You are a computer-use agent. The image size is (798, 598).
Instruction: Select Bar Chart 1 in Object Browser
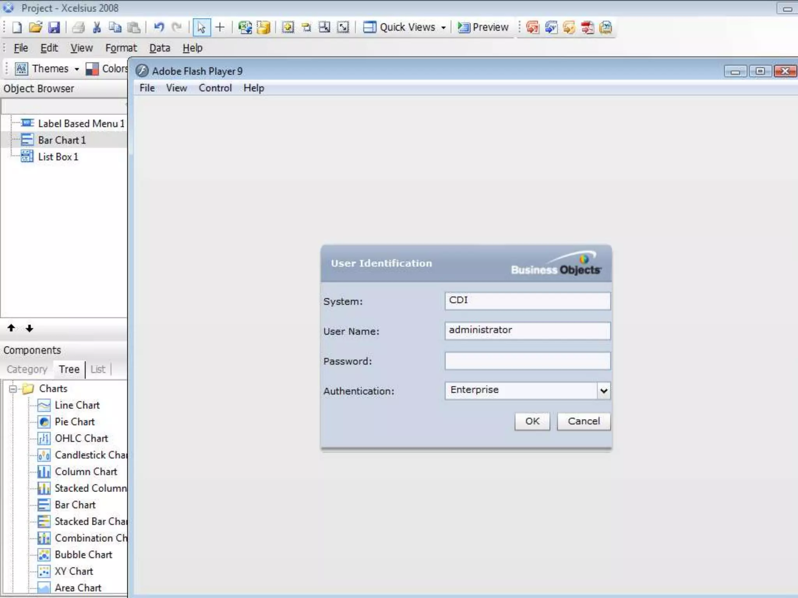point(62,140)
